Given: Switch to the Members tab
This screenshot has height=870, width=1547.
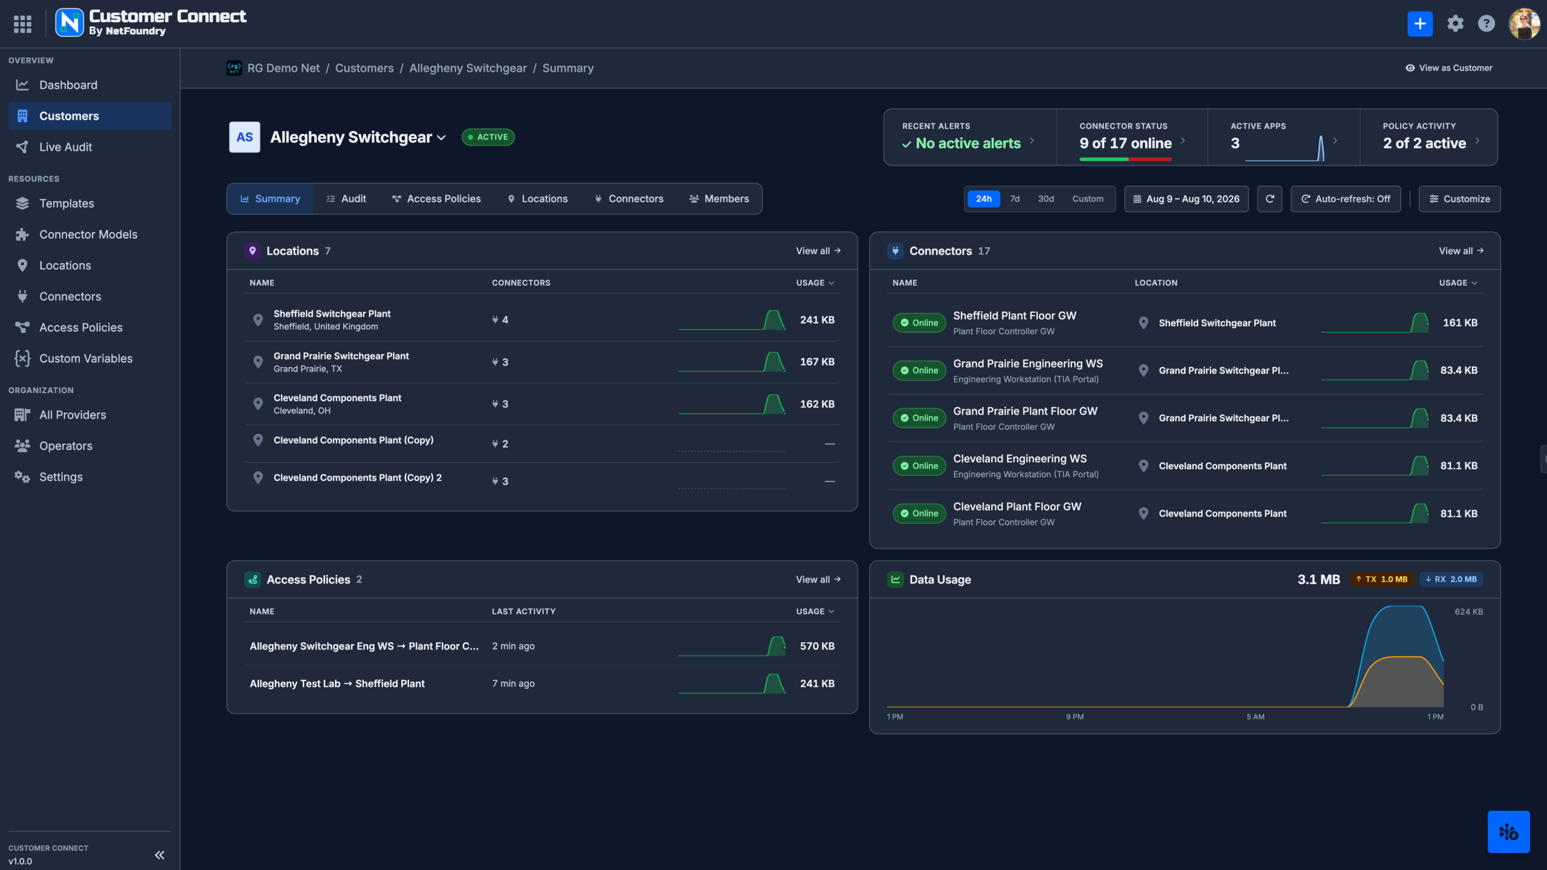Looking at the screenshot, I should click(x=719, y=199).
